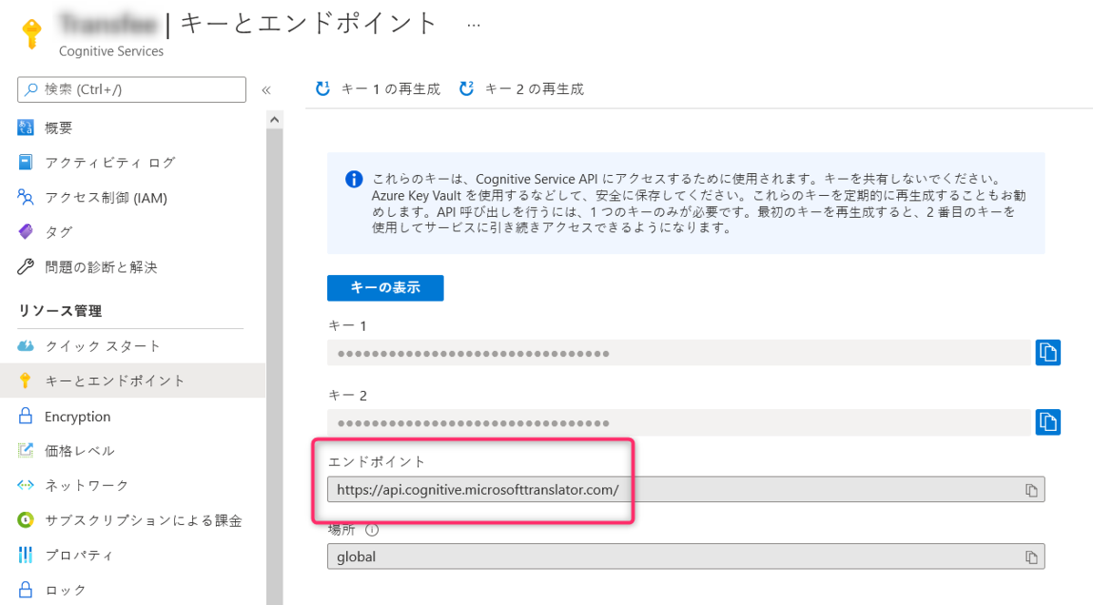Open クイック スタート in sidebar
Image resolution: width=1093 pixels, height=605 pixels.
click(102, 346)
